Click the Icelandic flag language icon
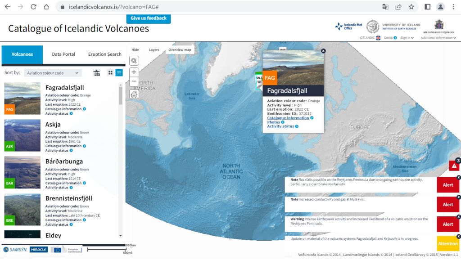This screenshot has height=260, width=461. point(378,38)
